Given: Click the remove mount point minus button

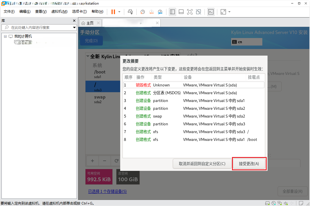Looking at the screenshot, I should tap(105, 161).
